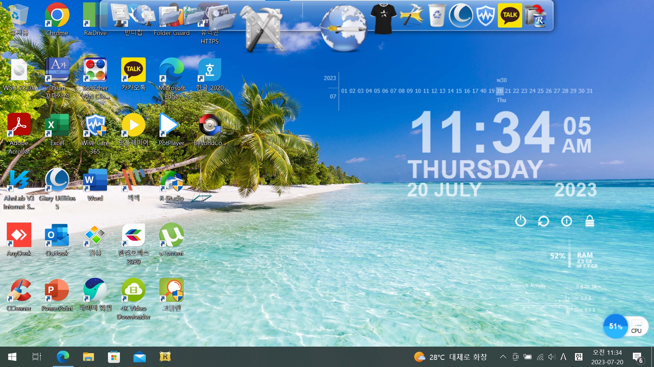This screenshot has height=367, width=654.
Task: Open the Recycle Bin (휴지통) desktop icon
Action: point(19,15)
